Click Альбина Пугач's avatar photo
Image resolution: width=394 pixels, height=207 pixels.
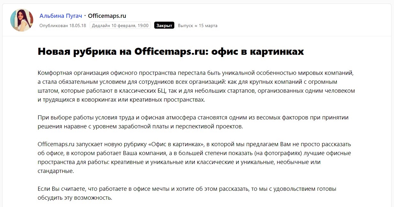pos(22,20)
